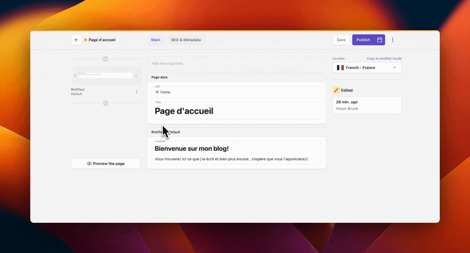Click the Save button
Viewport: 470px width, 253px height.
point(341,40)
